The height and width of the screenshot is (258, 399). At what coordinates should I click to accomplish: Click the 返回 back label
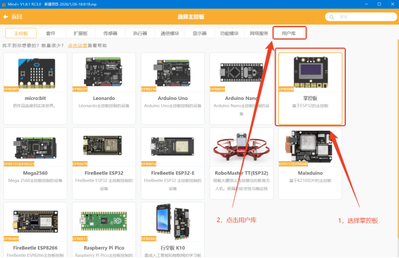coord(17,17)
